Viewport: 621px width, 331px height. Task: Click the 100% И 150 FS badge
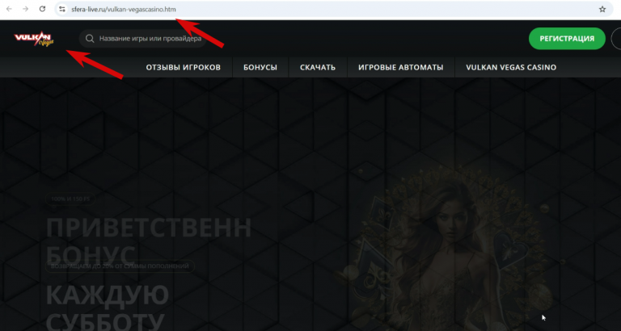(x=70, y=199)
